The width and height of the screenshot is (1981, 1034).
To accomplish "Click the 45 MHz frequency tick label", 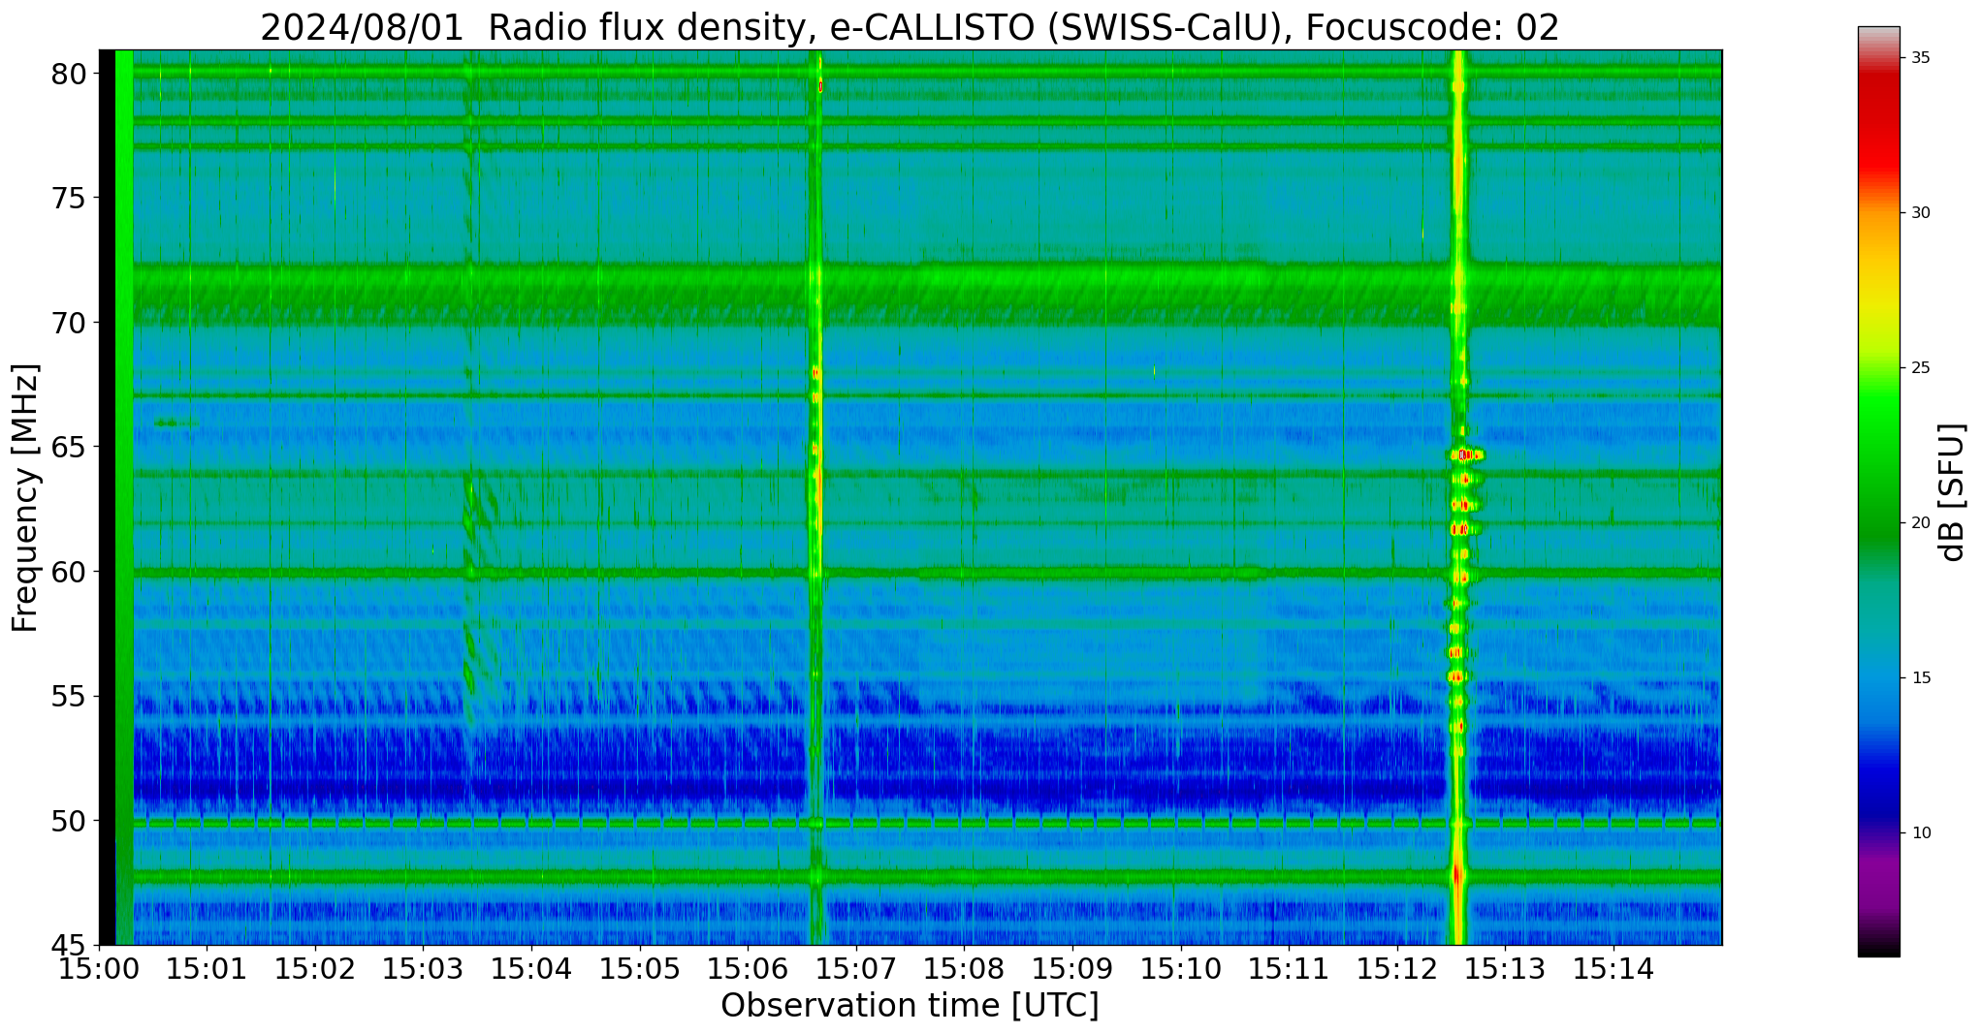I will pyautogui.click(x=69, y=945).
